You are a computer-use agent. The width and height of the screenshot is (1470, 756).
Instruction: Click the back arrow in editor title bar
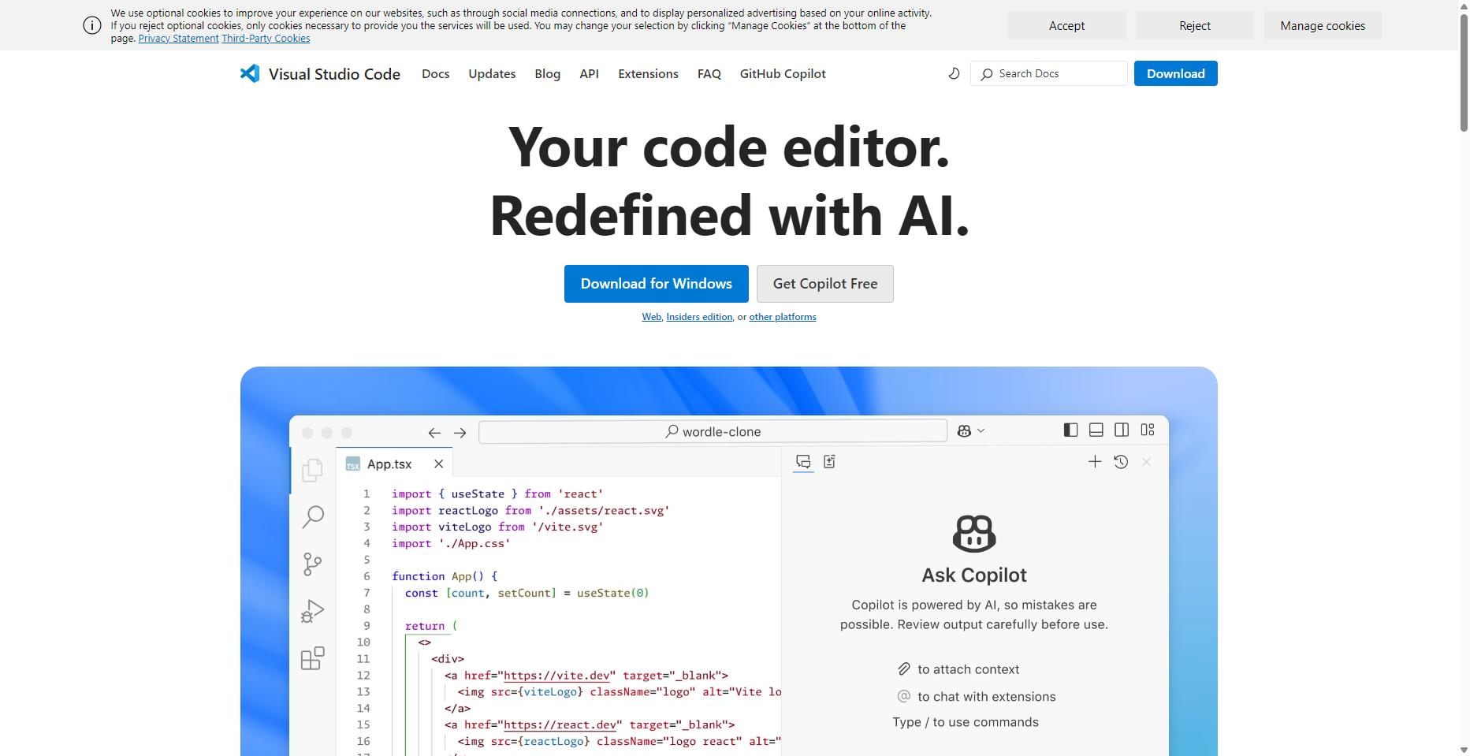(x=434, y=432)
